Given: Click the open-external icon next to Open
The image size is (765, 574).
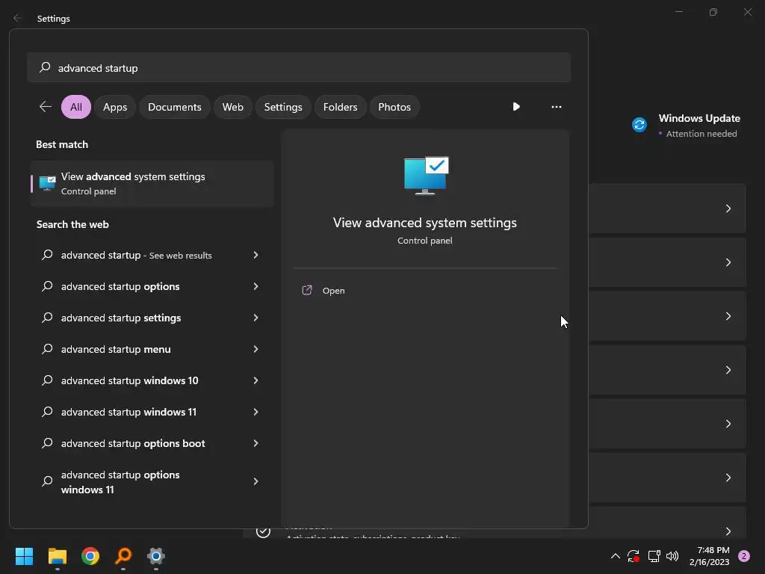Looking at the screenshot, I should tap(307, 290).
